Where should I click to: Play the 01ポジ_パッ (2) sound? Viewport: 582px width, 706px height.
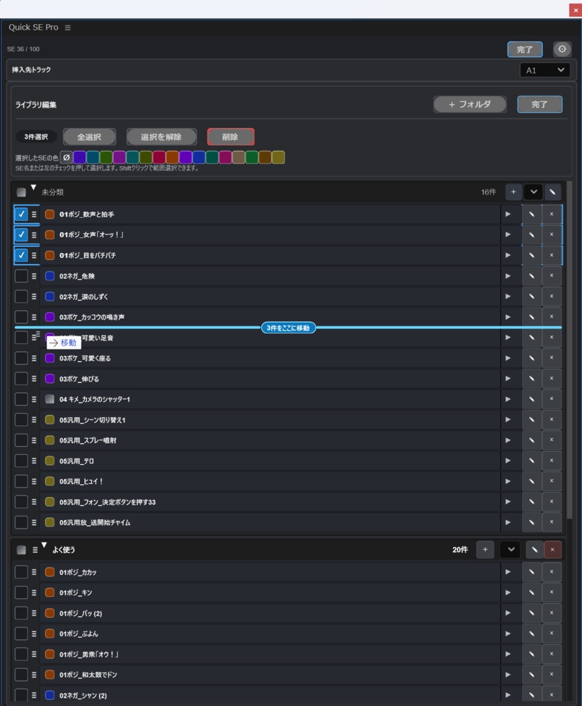coord(508,613)
